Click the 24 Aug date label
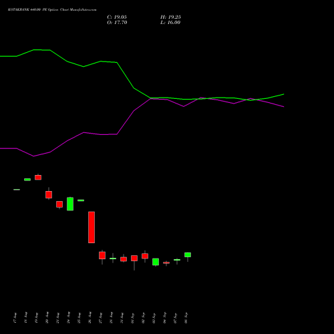Image resolution: width=334 pixels, height=334 pixels. 68,318
